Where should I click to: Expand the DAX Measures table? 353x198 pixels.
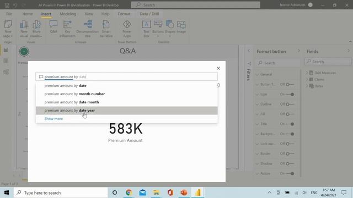click(x=307, y=73)
